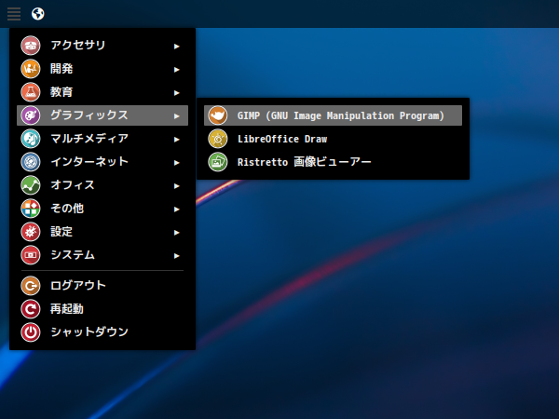Click the シャットダウン power icon

tap(31, 332)
